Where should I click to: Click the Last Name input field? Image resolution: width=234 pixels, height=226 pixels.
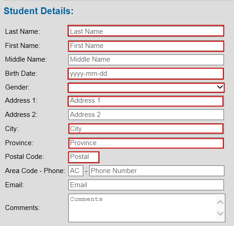point(146,31)
